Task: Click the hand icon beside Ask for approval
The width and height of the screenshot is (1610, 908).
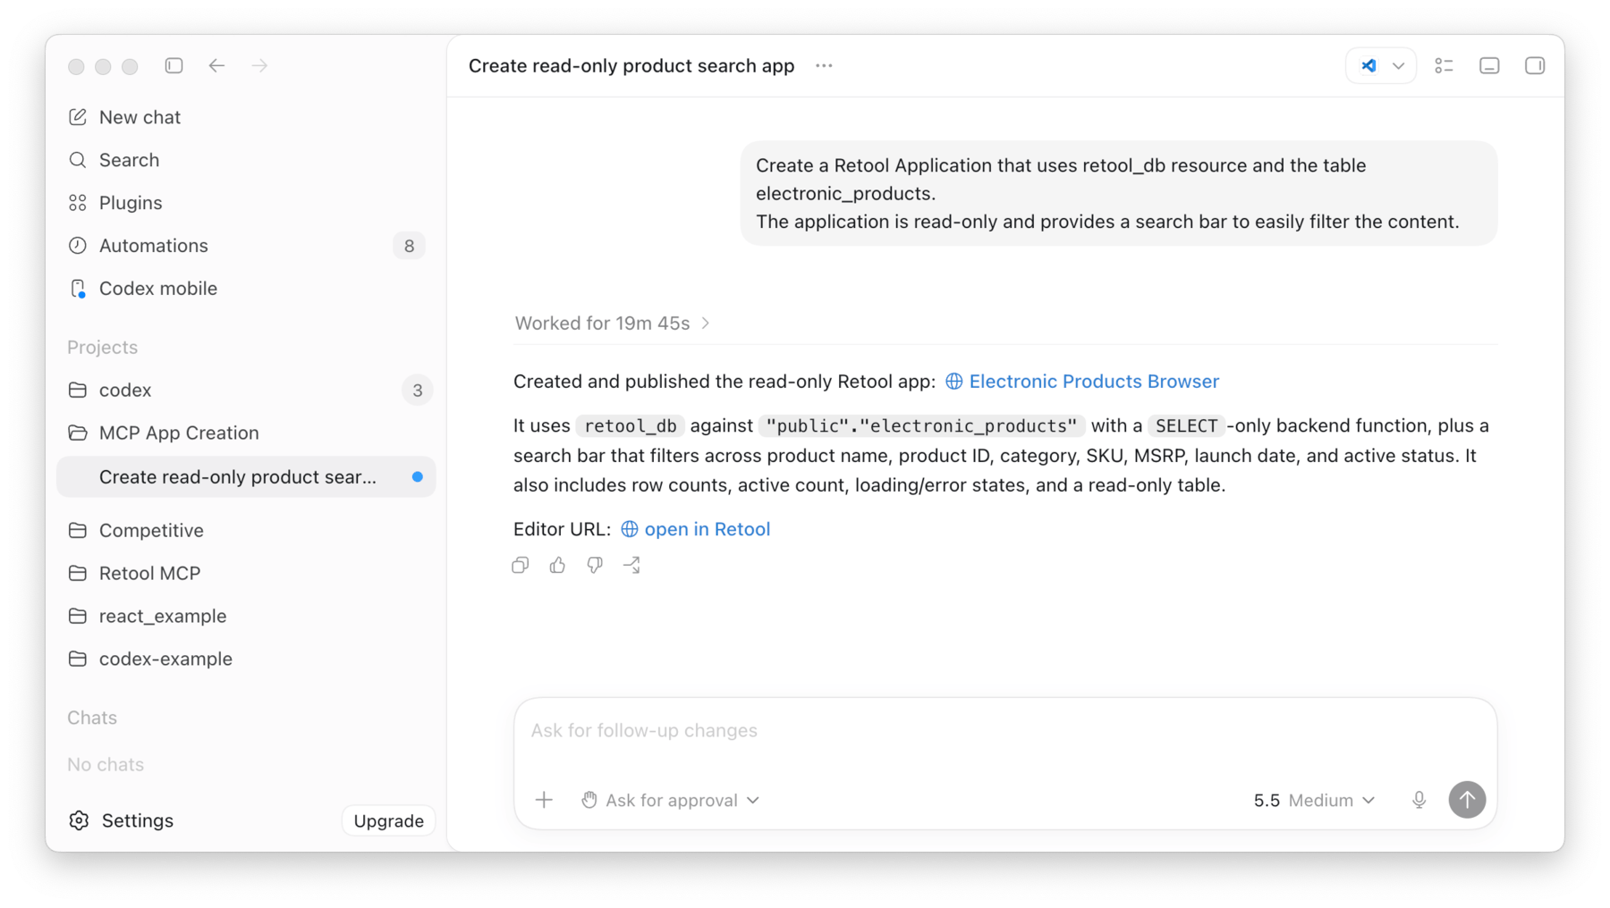Action: pos(589,800)
